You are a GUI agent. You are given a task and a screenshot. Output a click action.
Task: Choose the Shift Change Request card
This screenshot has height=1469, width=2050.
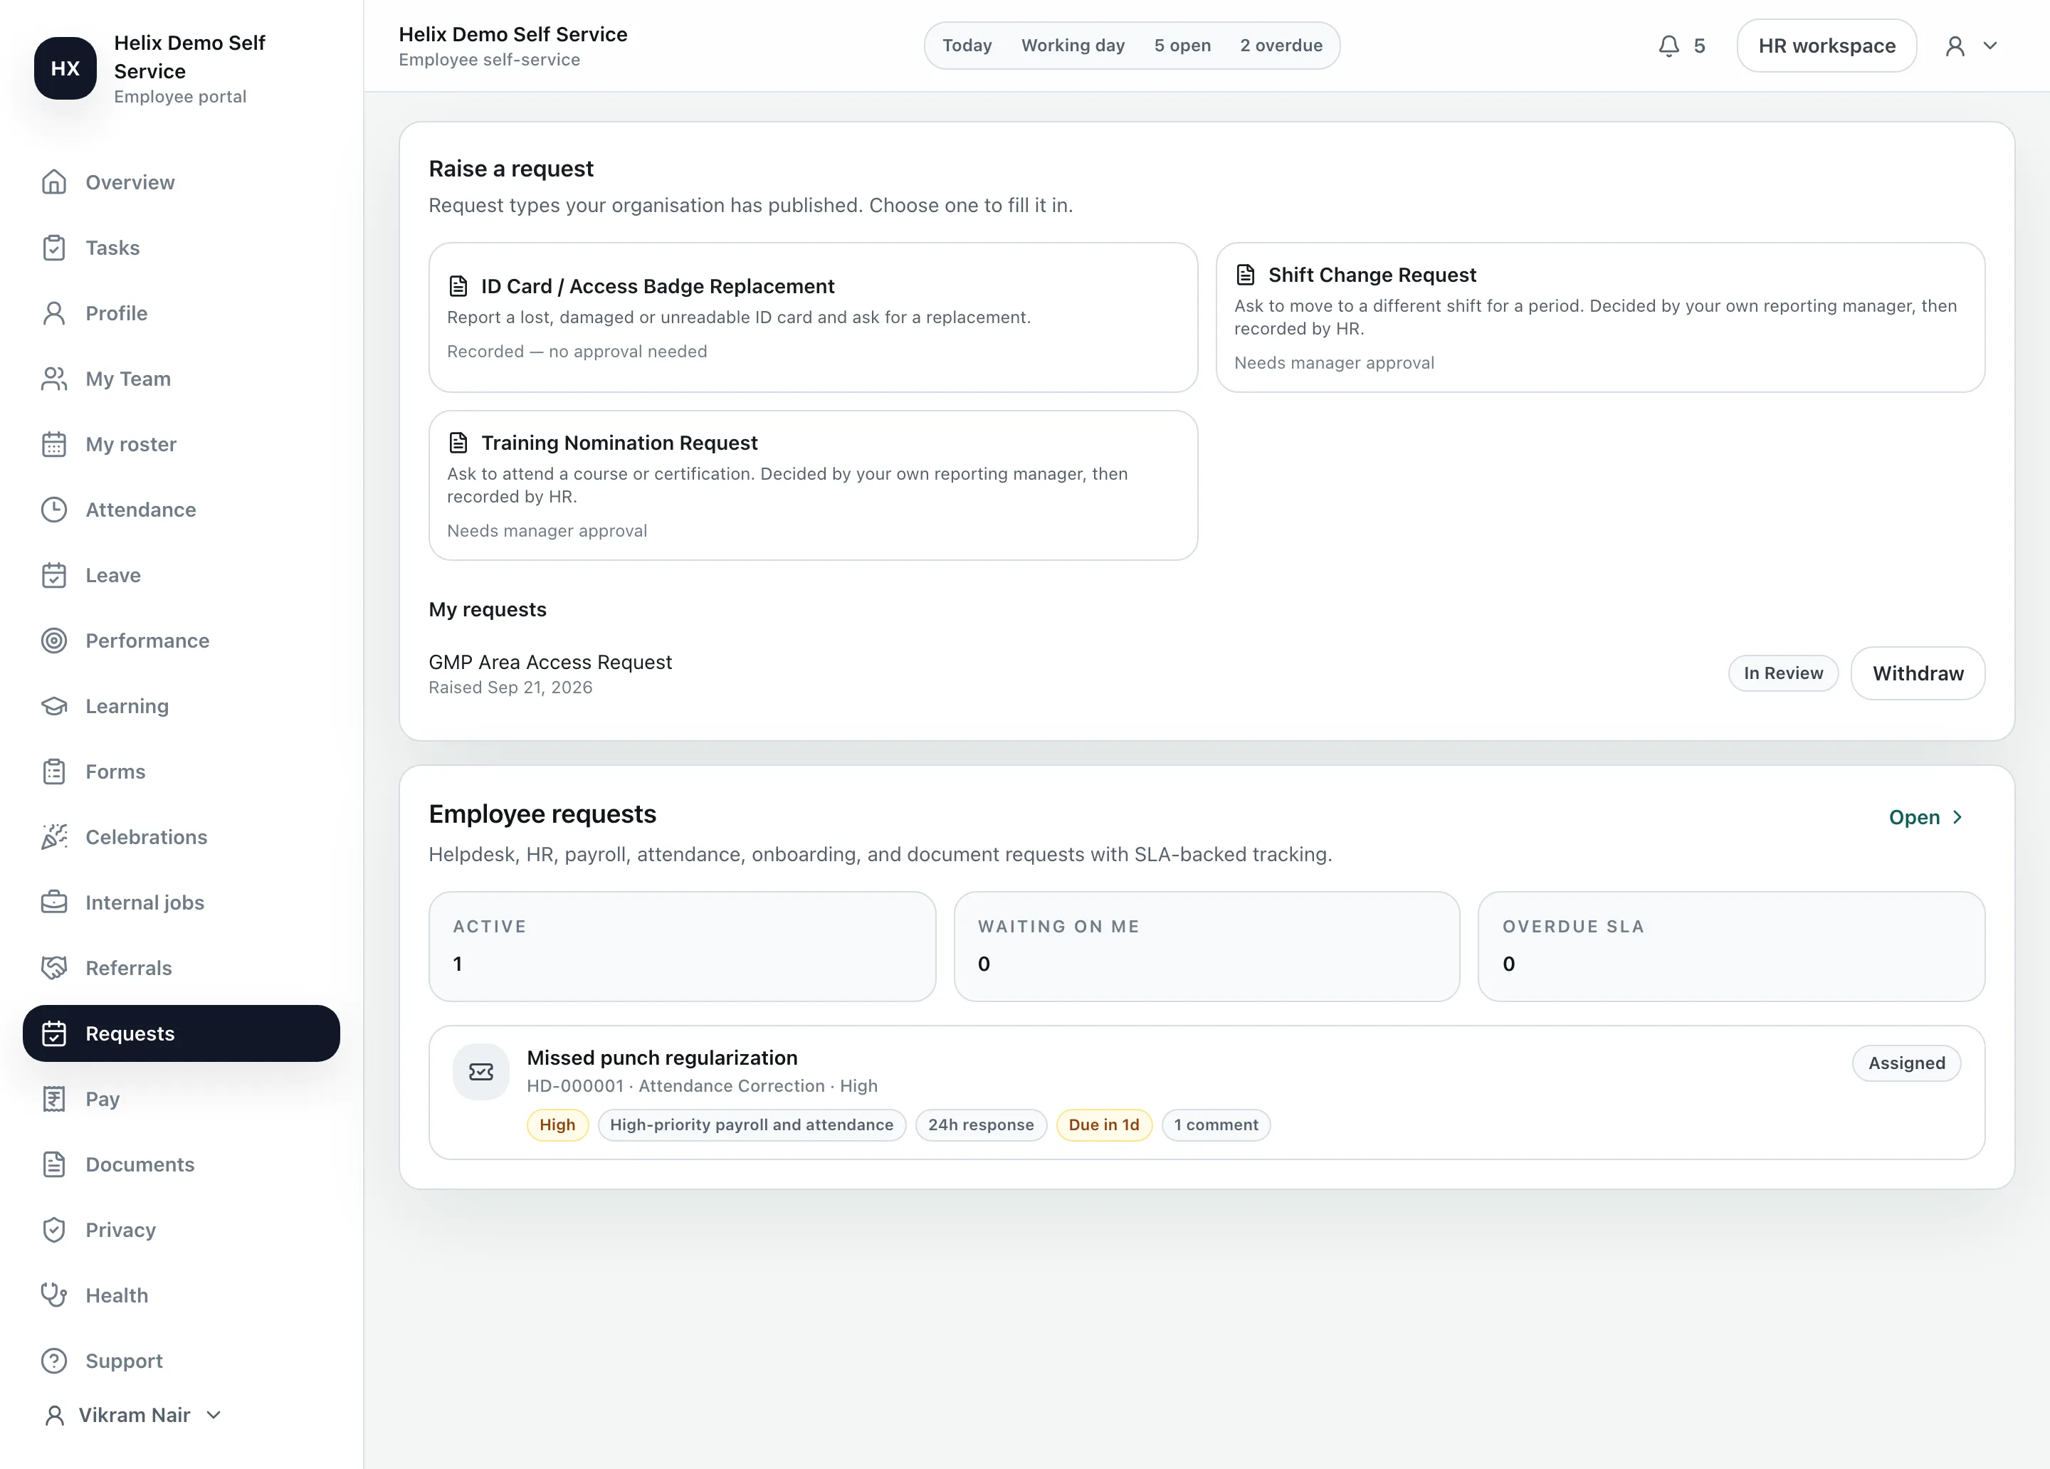(1600, 317)
